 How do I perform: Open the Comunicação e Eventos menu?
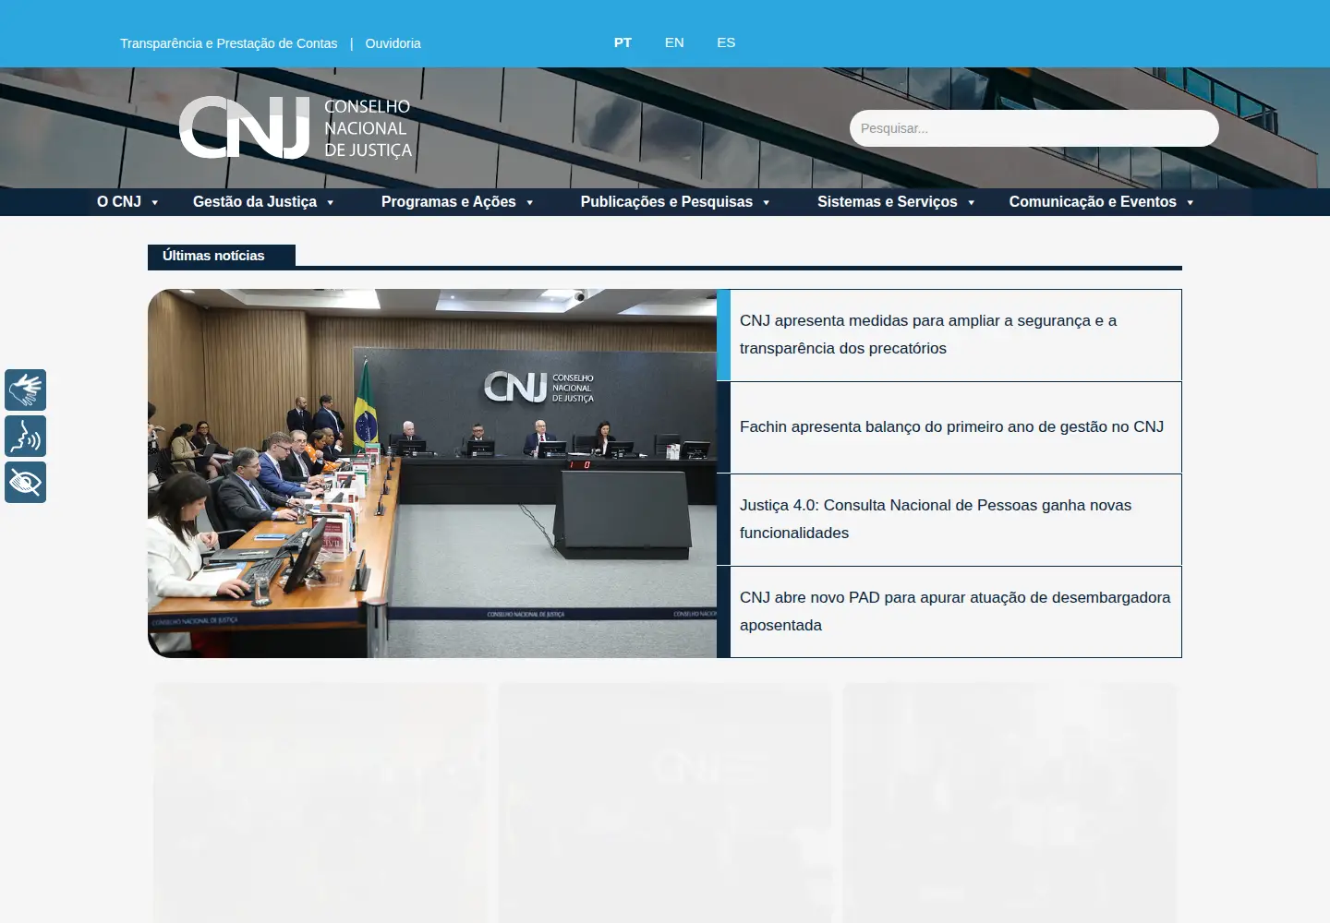click(x=1093, y=201)
